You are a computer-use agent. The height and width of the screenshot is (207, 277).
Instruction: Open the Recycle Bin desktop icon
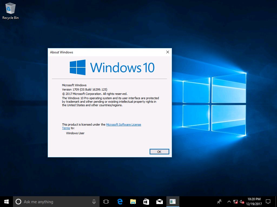11,11
